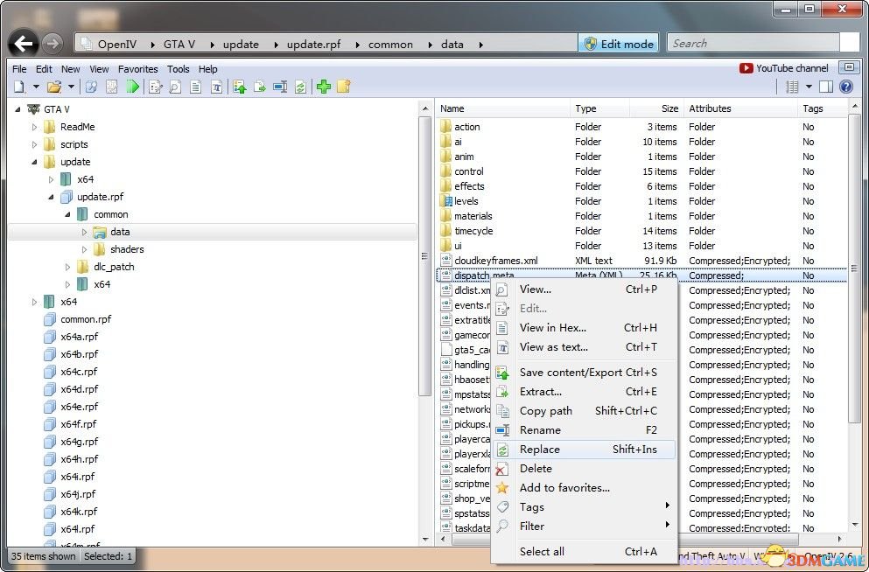Click into the Search field

(753, 43)
